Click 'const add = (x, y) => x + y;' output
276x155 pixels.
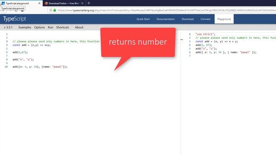click(216, 41)
